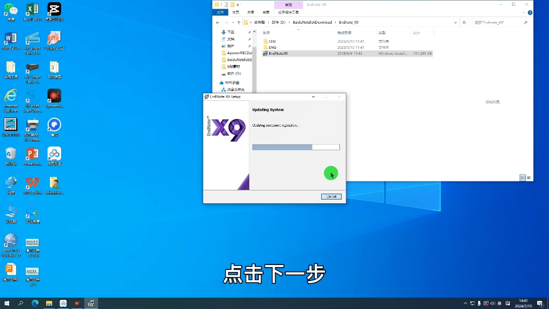549x309 pixels.
Task: Open the Administrator folder on the desktop
Action: (x=54, y=185)
